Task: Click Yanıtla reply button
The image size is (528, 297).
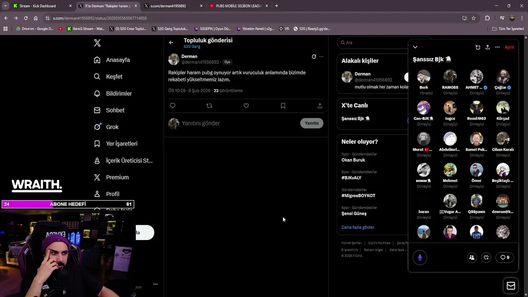Action: (312, 123)
